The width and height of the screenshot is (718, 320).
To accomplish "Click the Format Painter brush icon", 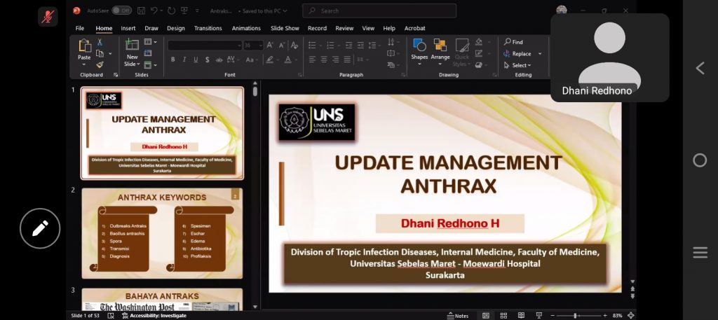I will pyautogui.click(x=100, y=65).
